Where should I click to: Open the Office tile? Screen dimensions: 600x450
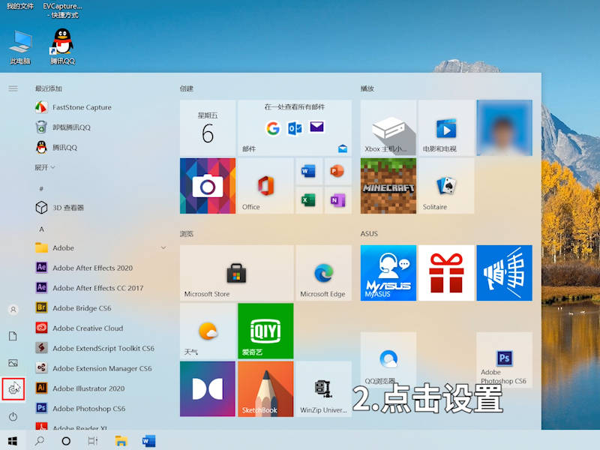[x=265, y=186]
